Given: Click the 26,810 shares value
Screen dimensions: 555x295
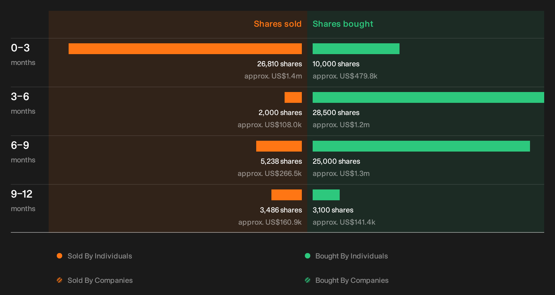Looking at the screenshot, I should point(280,64).
